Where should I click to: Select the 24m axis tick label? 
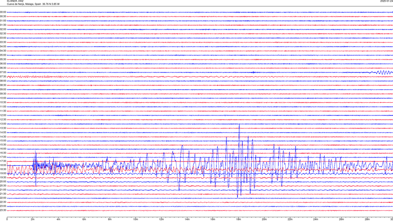(x=316, y=219)
